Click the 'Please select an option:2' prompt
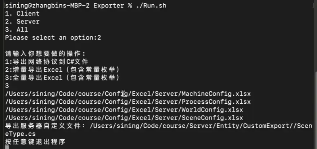The width and height of the screenshot is (317, 149). click(x=53, y=38)
